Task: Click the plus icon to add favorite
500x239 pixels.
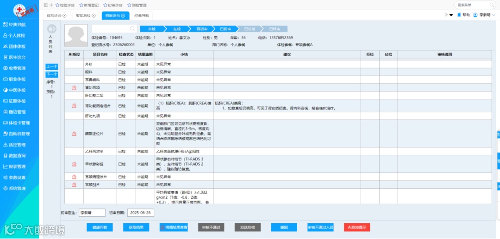Action: click(x=51, y=5)
